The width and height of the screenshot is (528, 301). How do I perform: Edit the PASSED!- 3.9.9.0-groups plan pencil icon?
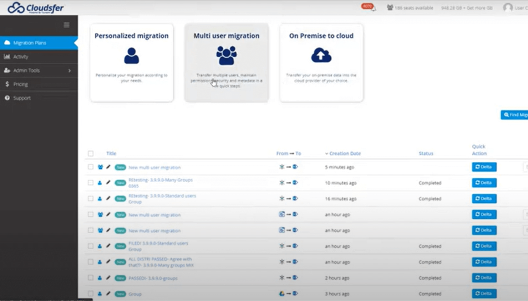(108, 278)
